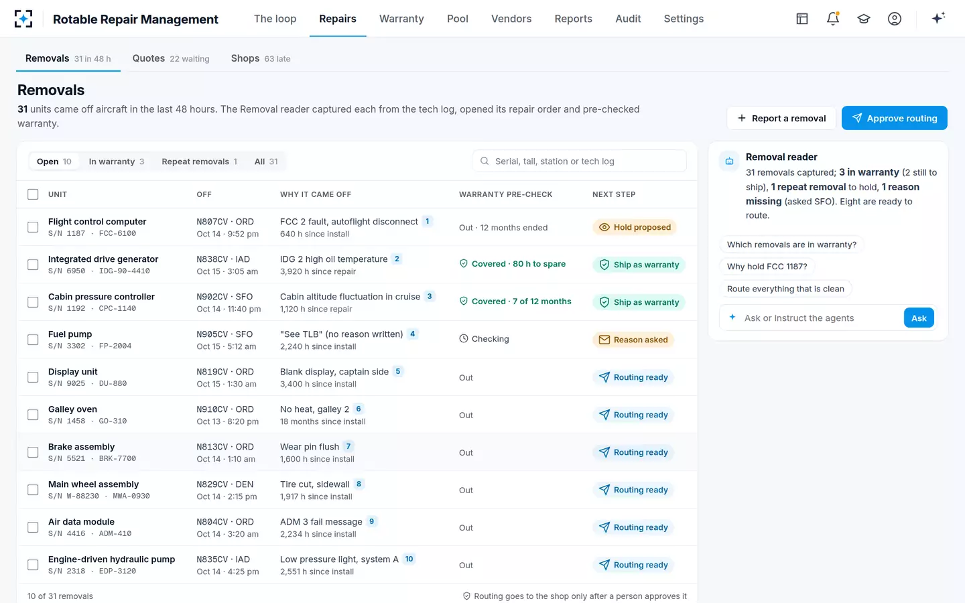This screenshot has width=965, height=603.
Task: Open The loop nav item
Action: (275, 19)
